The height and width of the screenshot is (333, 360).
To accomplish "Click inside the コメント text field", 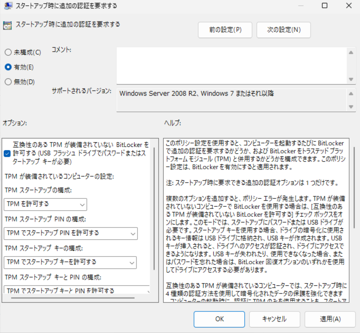I will (x=230, y=66).
